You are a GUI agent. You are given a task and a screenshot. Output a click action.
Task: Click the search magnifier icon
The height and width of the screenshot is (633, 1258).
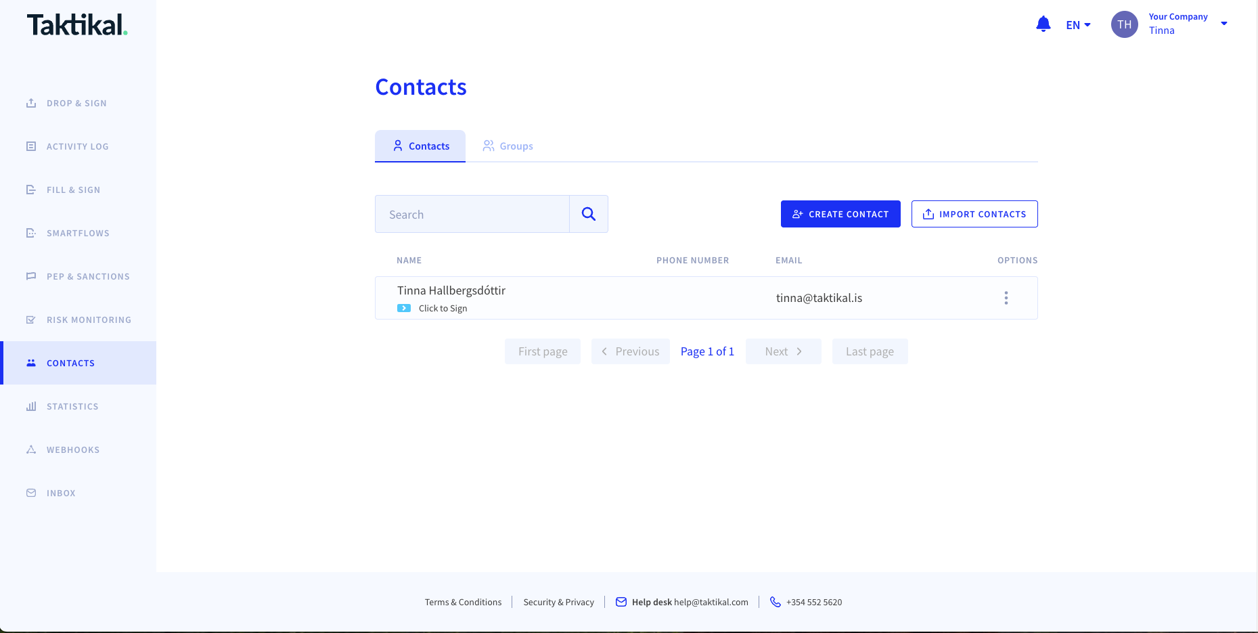click(x=588, y=214)
